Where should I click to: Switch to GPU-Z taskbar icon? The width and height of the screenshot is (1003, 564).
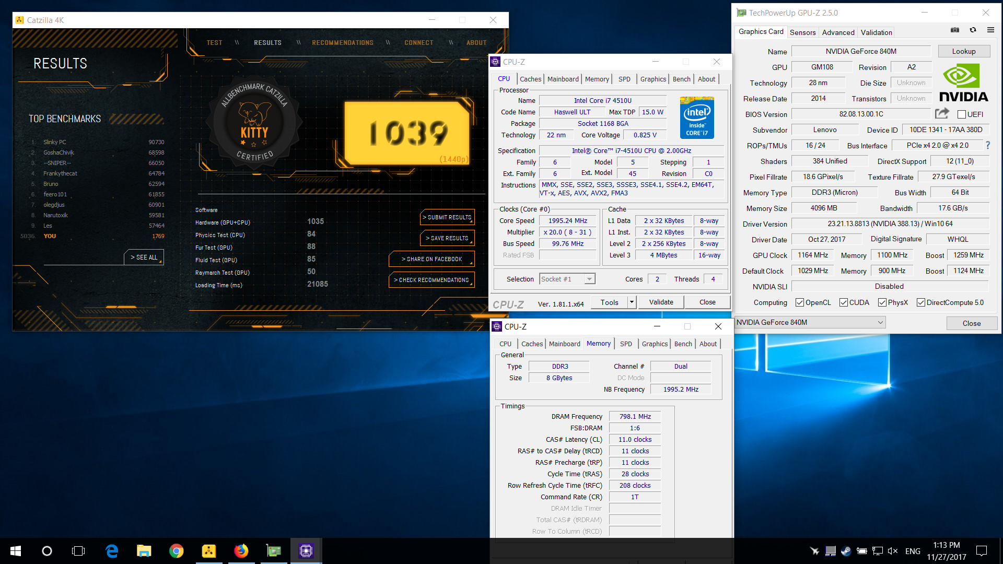(x=274, y=551)
